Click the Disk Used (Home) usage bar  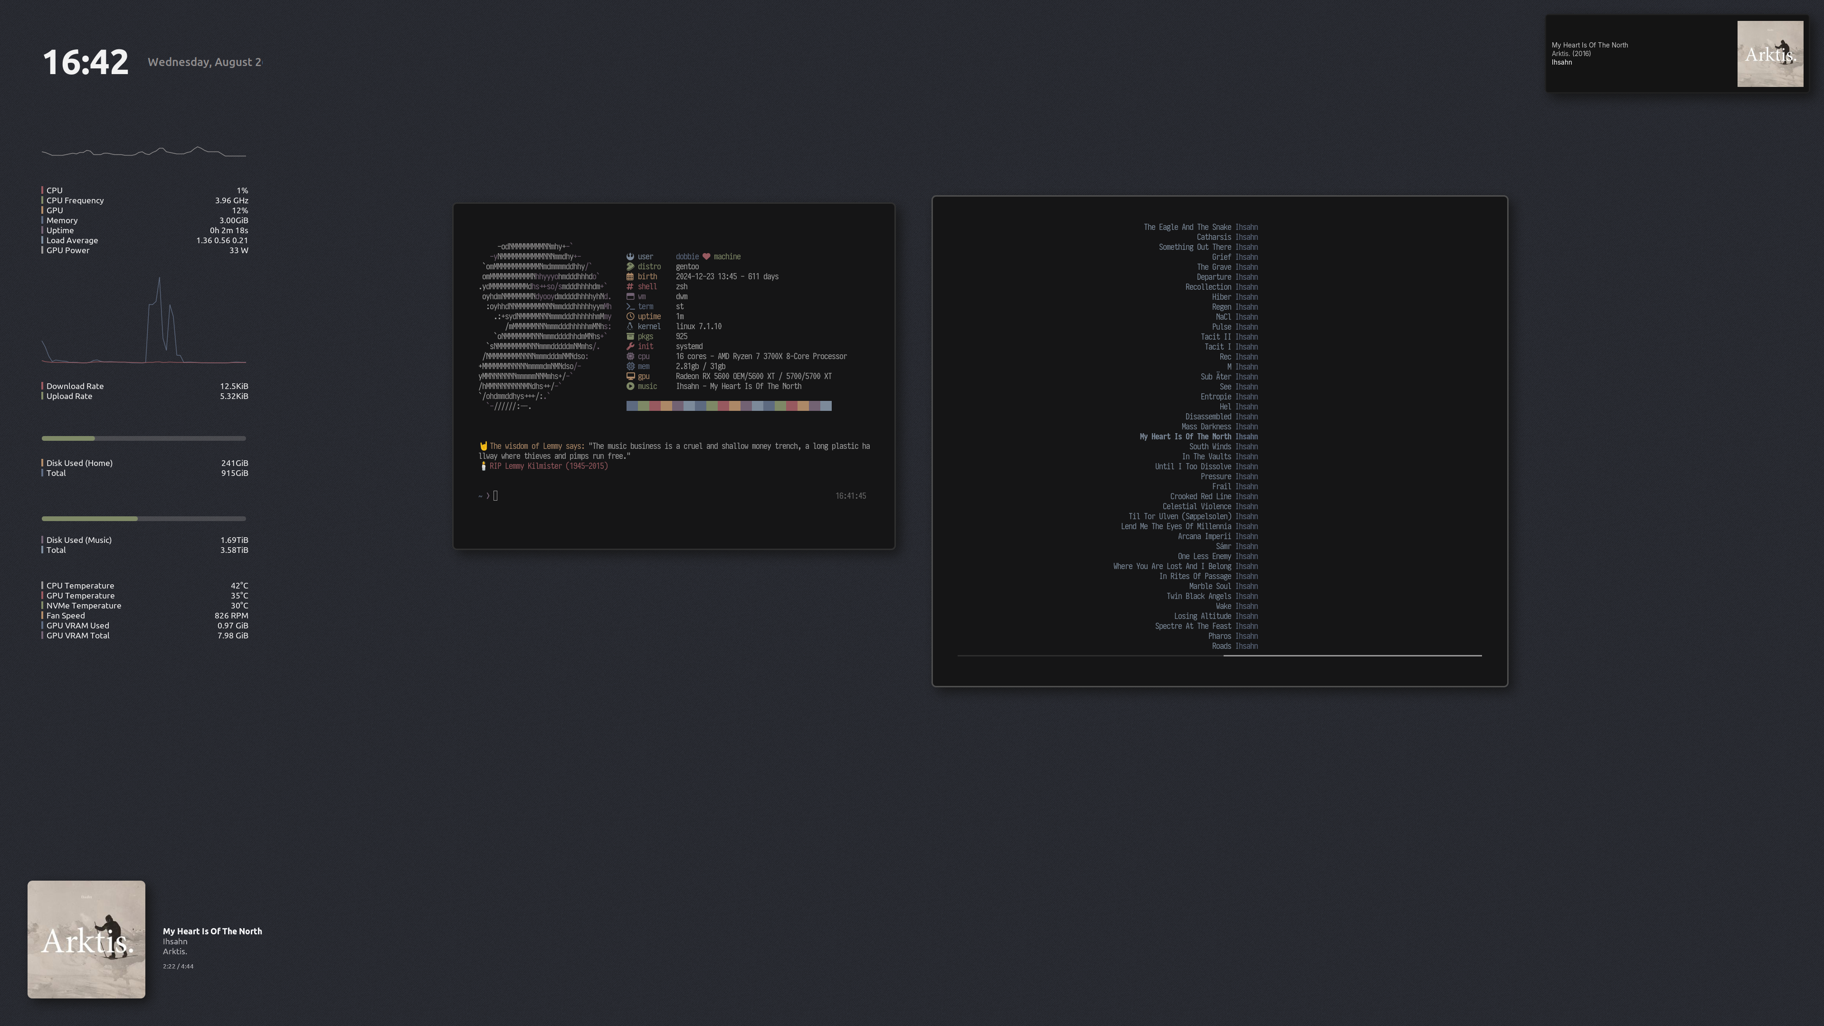point(144,438)
